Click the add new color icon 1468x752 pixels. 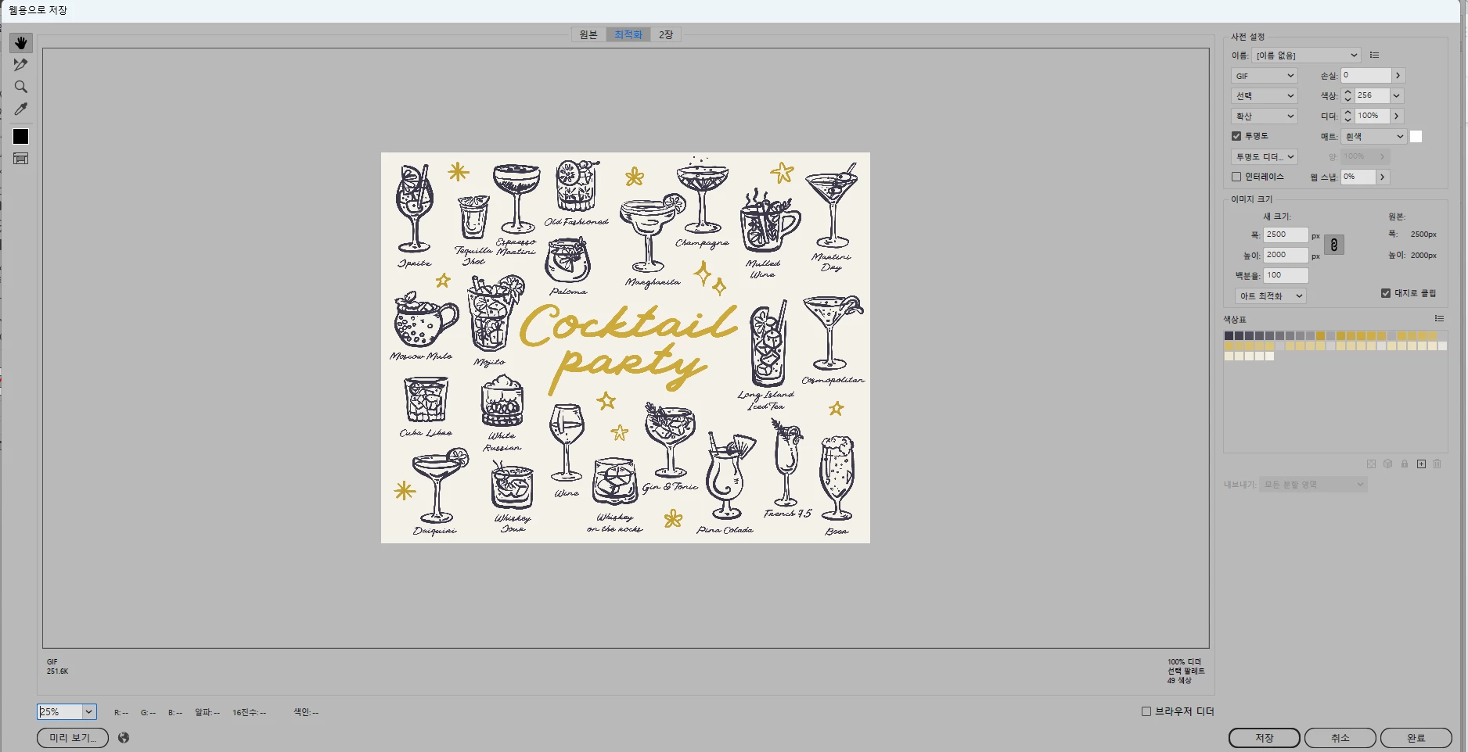pyautogui.click(x=1421, y=464)
